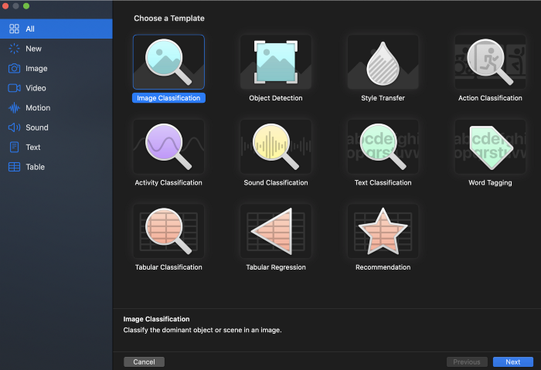
Task: Click the Text document icon in sidebar
Action: [x=14, y=148]
